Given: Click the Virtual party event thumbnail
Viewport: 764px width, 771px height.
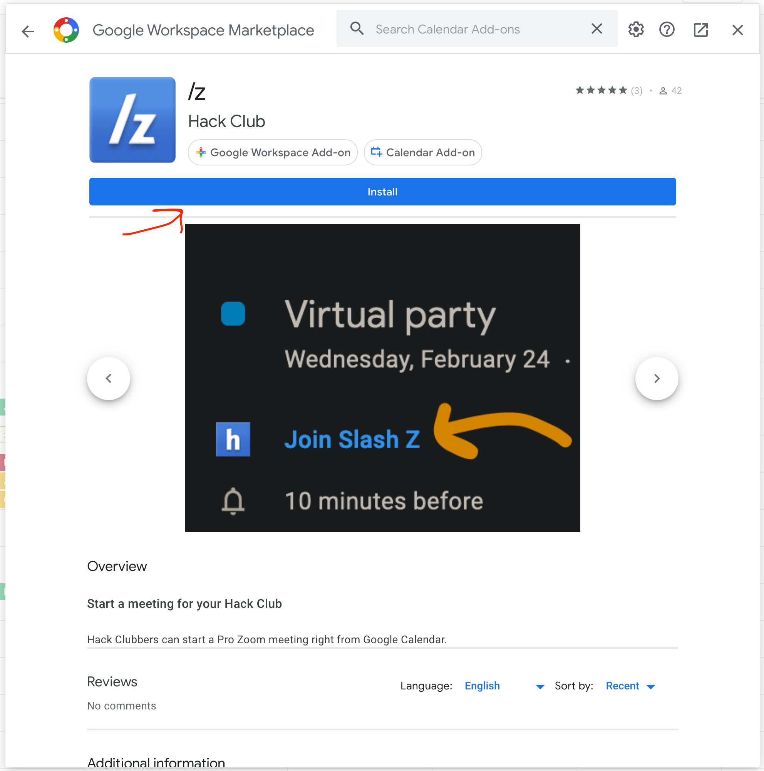Looking at the screenshot, I should 382,377.
